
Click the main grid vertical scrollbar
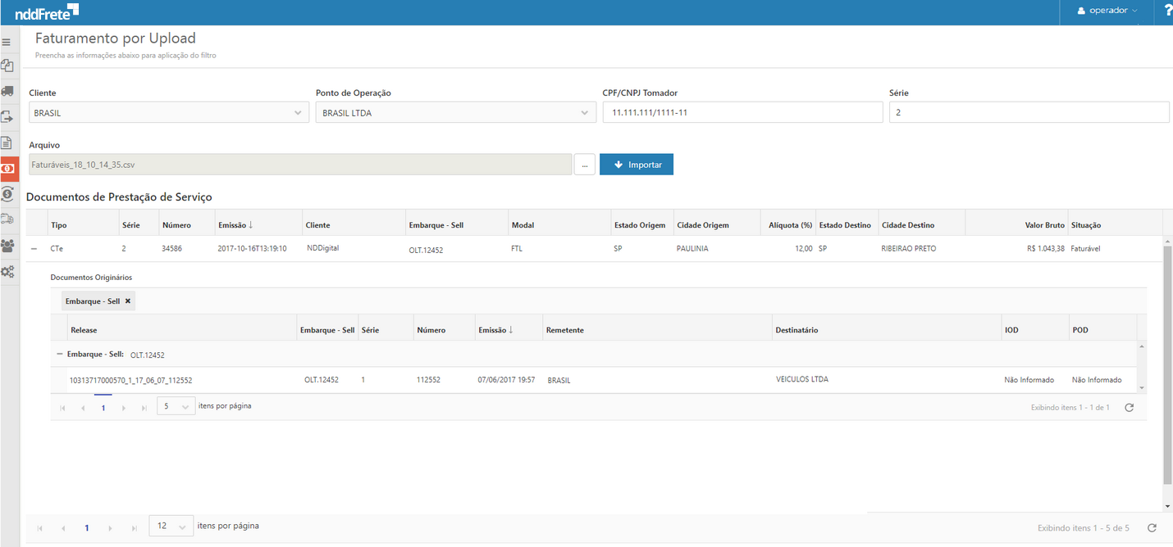coord(1167,368)
